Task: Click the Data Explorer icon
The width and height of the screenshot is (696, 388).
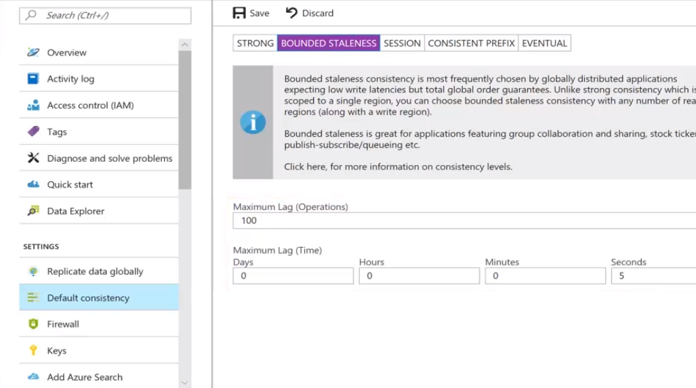Action: [33, 211]
